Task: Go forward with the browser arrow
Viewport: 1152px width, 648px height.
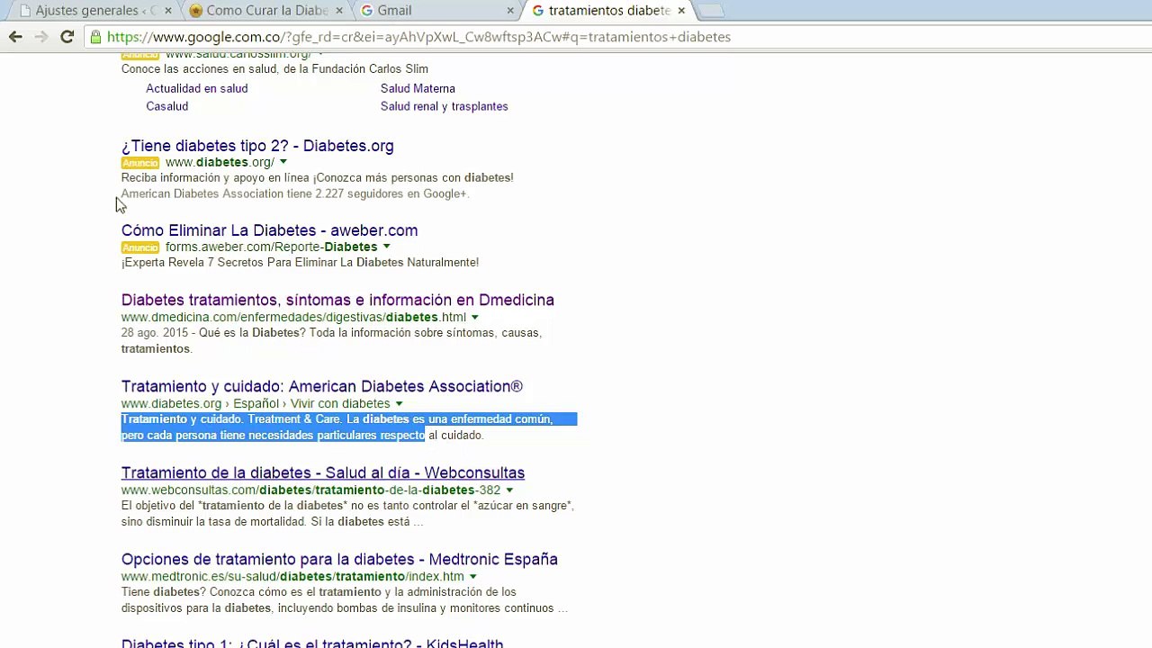Action: pos(41,37)
